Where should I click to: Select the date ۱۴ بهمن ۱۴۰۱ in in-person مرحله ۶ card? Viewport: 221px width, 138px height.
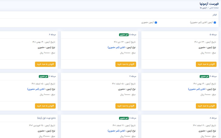38,42
